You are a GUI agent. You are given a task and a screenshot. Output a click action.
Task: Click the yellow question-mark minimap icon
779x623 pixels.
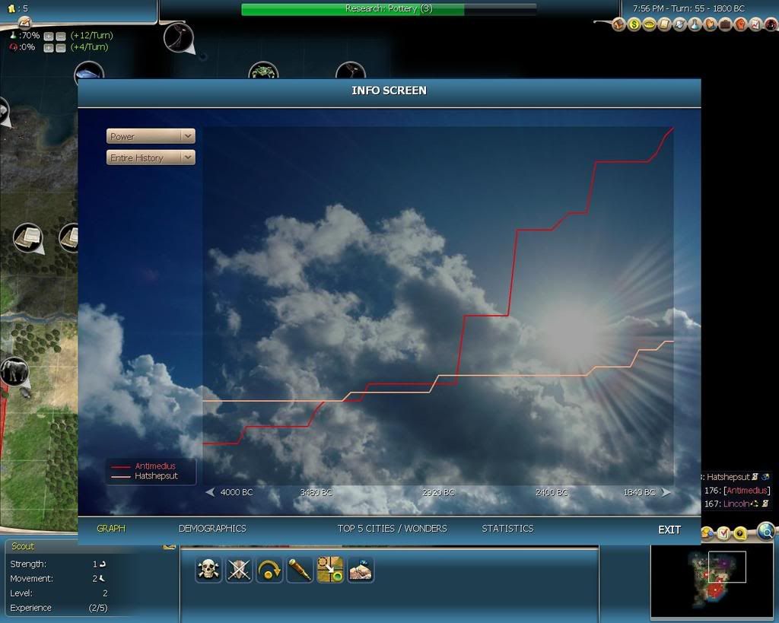pyautogui.click(x=741, y=533)
